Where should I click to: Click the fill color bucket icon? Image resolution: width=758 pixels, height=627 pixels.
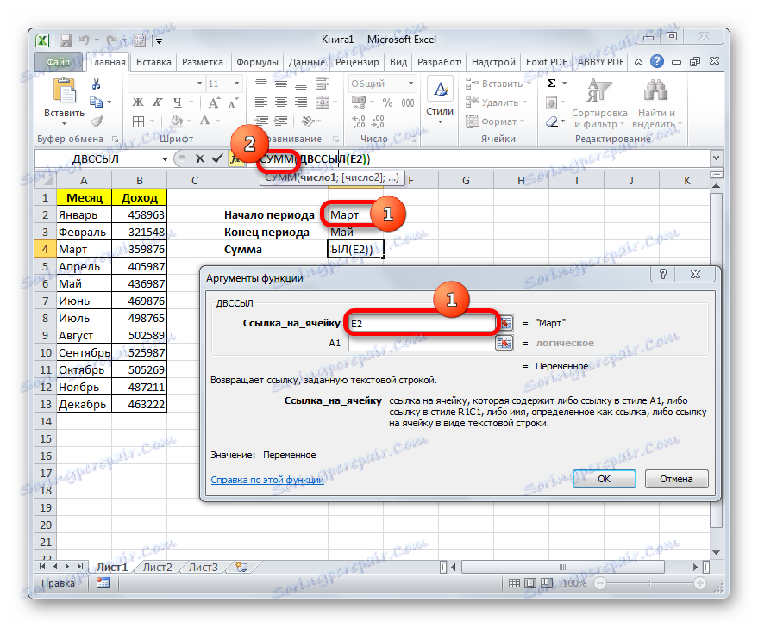177,121
